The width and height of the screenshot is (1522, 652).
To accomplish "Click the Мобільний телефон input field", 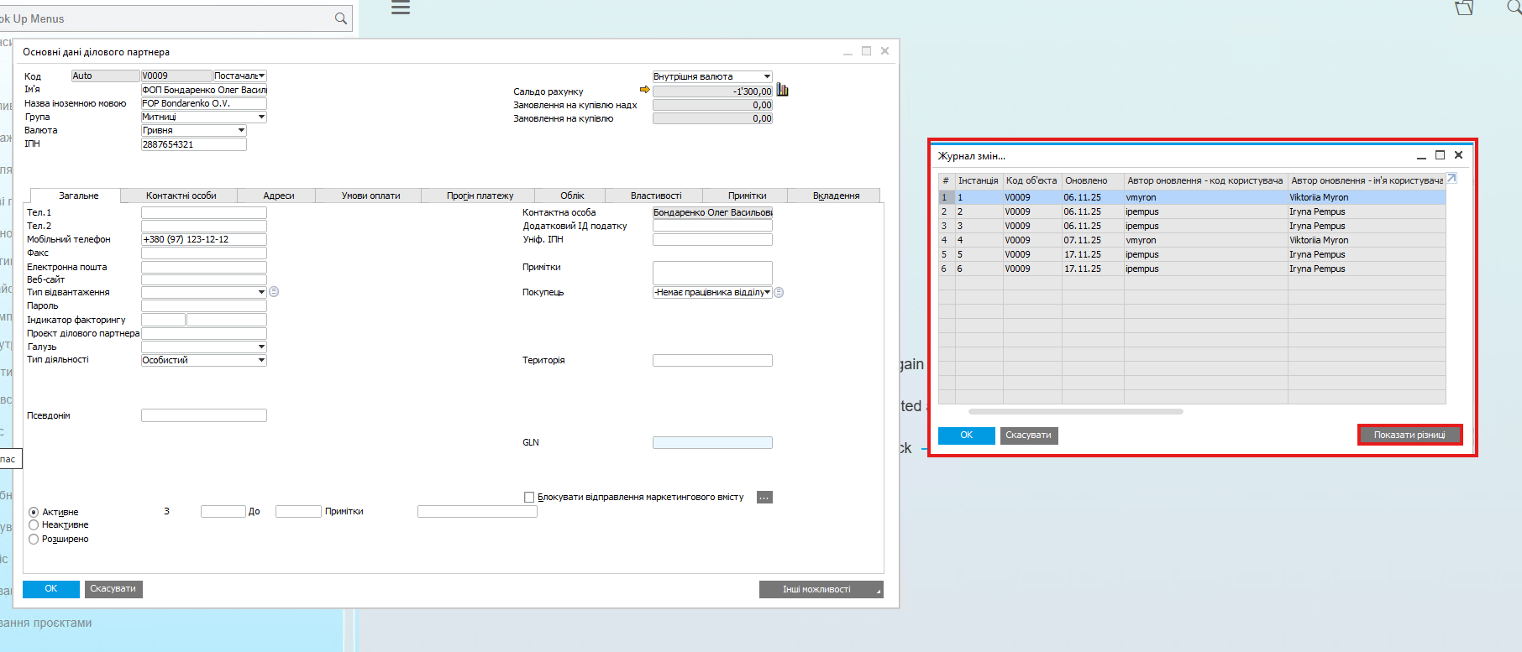I will tap(203, 239).
